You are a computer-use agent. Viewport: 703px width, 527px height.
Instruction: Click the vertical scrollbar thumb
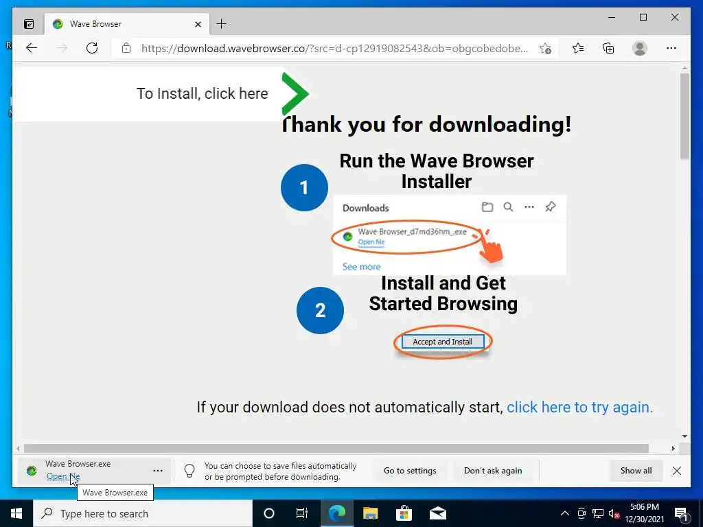(684, 115)
